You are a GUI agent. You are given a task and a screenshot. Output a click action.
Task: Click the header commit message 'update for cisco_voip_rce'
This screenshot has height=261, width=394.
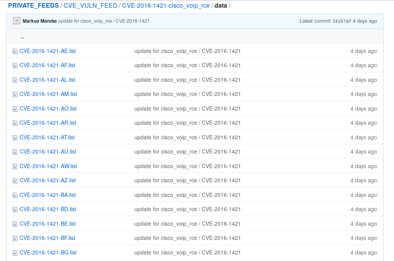click(104, 21)
